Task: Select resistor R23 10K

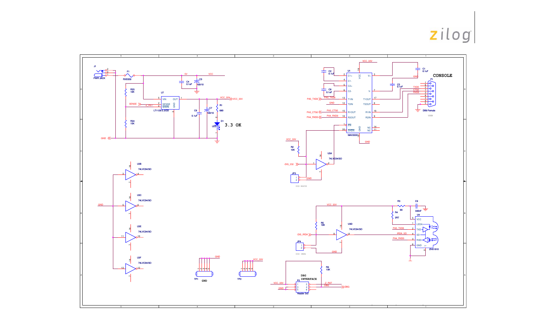Action: coord(126,92)
